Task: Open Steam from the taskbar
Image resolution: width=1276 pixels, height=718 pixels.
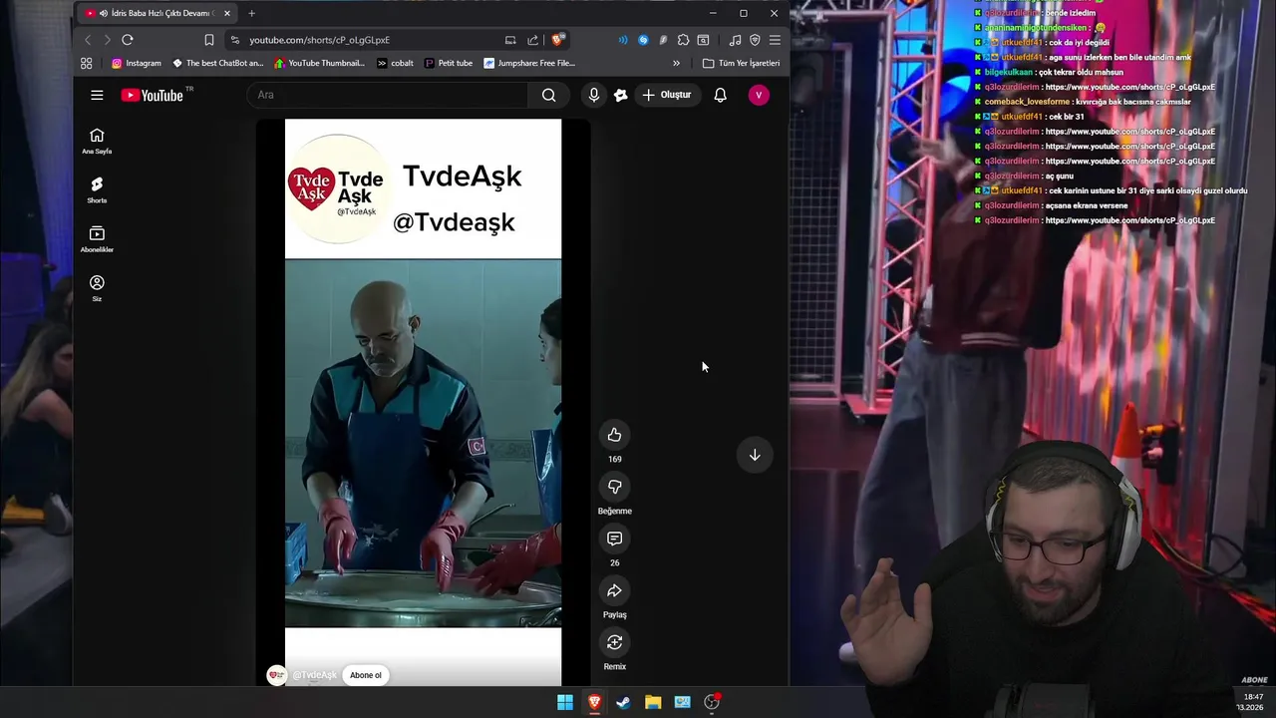Action: (623, 702)
